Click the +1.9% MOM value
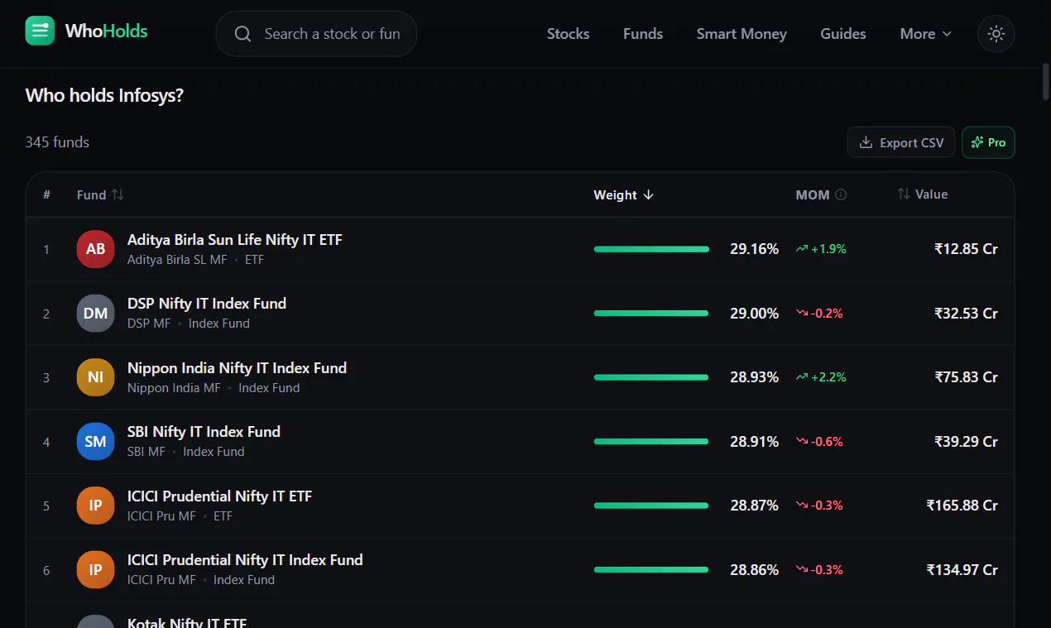 coord(821,249)
